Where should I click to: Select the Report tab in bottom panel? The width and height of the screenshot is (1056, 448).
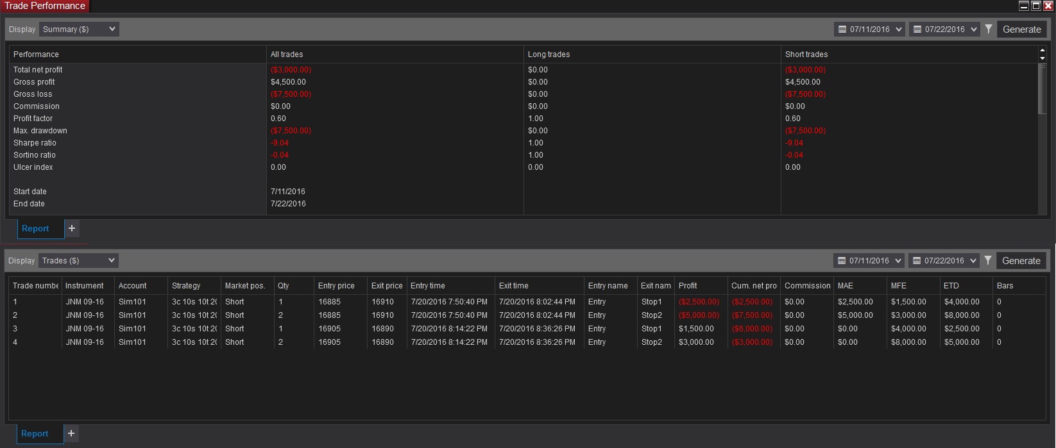[x=35, y=433]
